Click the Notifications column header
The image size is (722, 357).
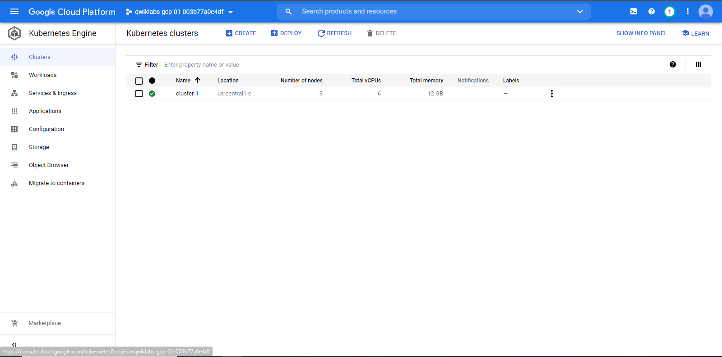coord(473,81)
